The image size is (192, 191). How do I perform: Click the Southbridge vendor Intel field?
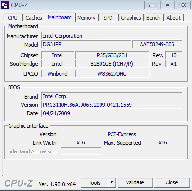coord(58,64)
